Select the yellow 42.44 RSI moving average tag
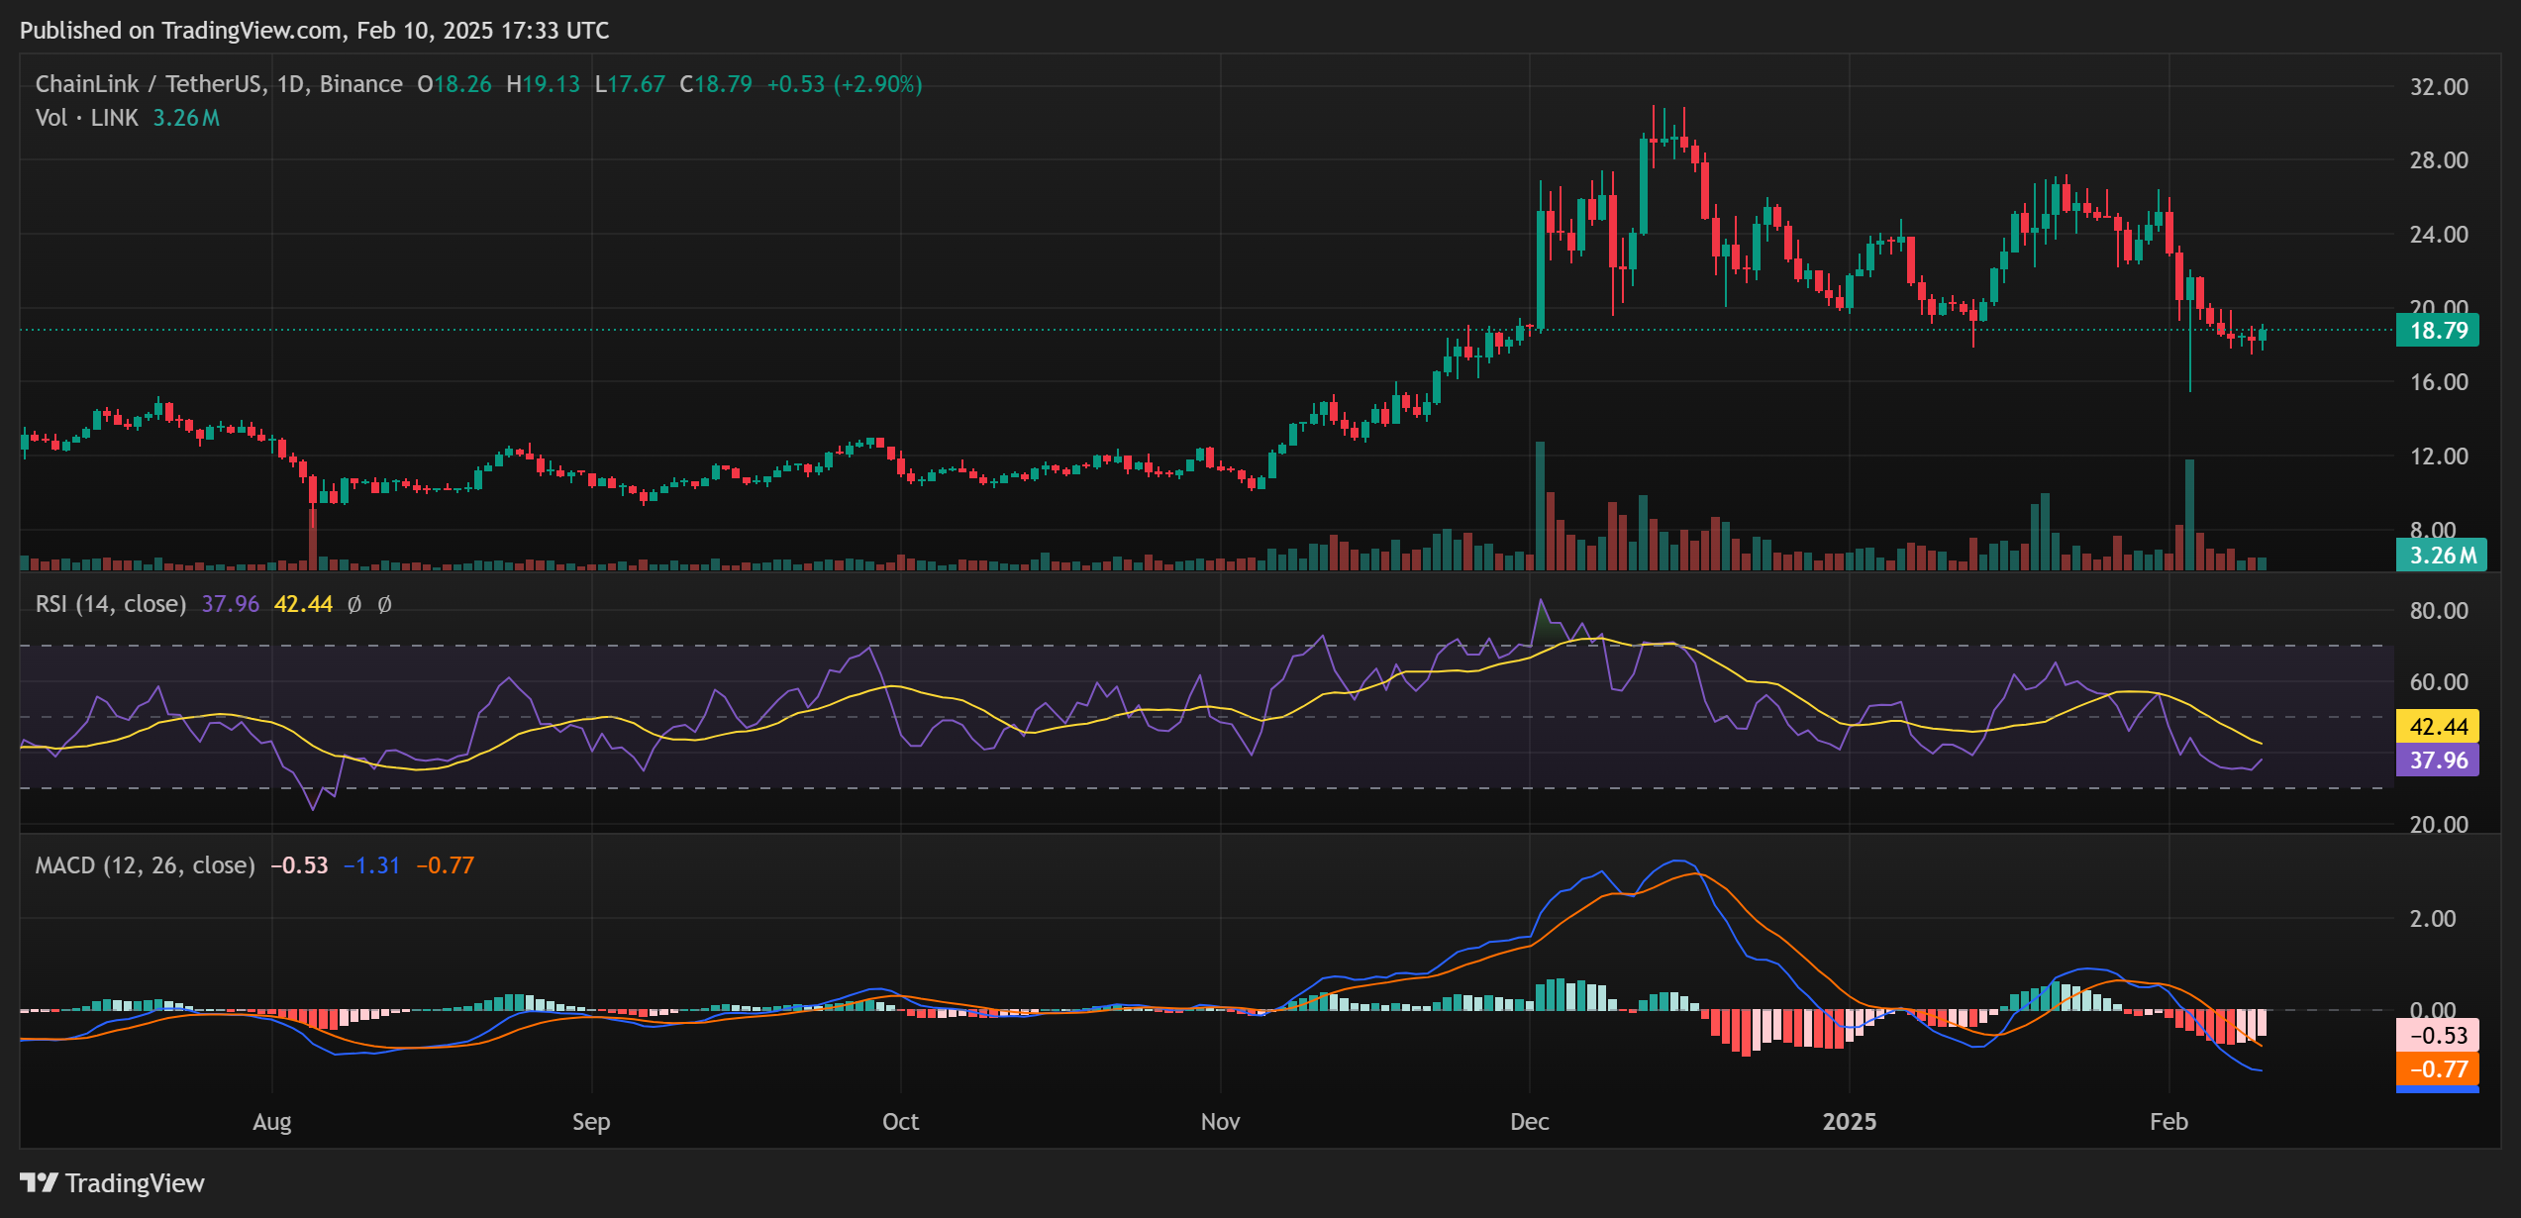The width and height of the screenshot is (2521, 1218). coord(2438,726)
